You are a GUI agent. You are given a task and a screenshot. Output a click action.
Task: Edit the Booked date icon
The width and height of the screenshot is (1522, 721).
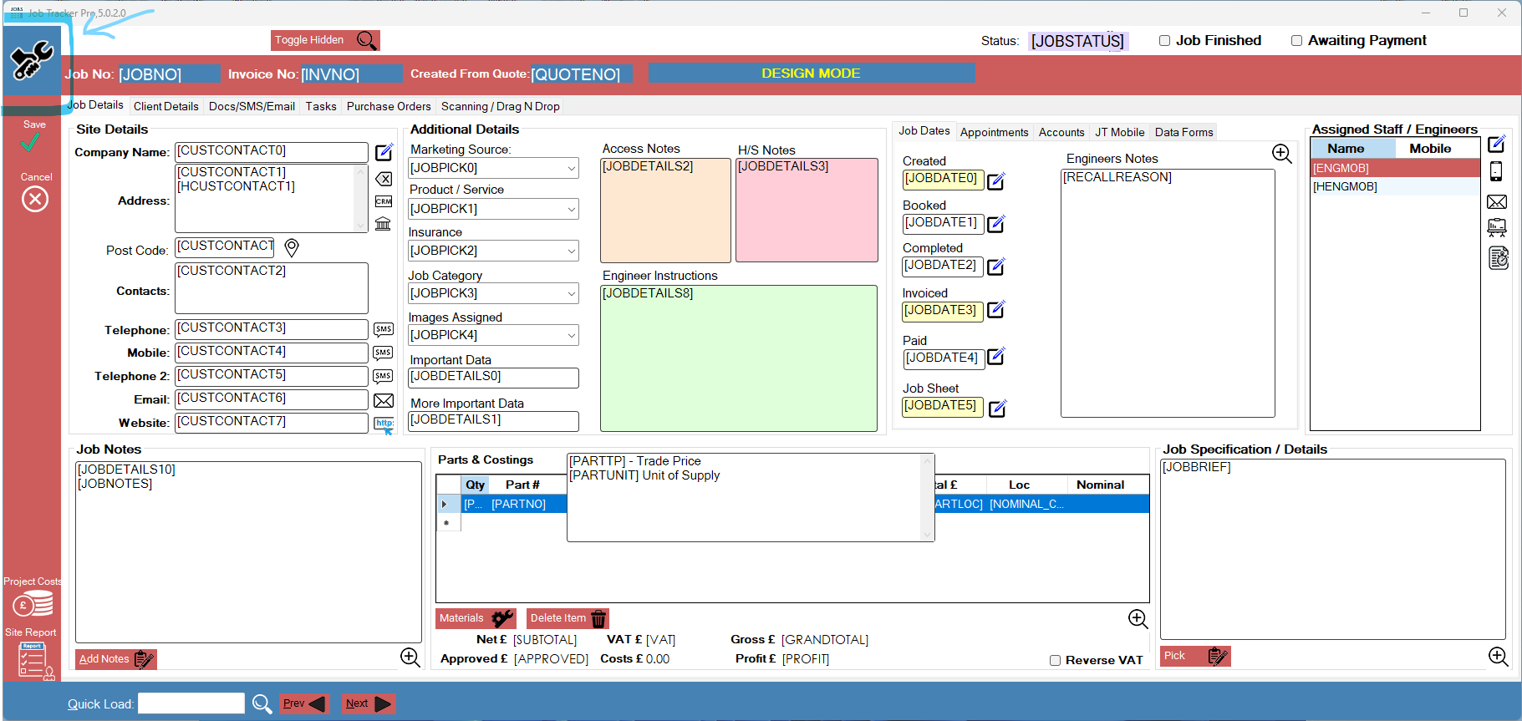coord(996,223)
